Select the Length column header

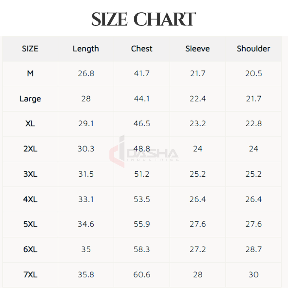pos(86,49)
